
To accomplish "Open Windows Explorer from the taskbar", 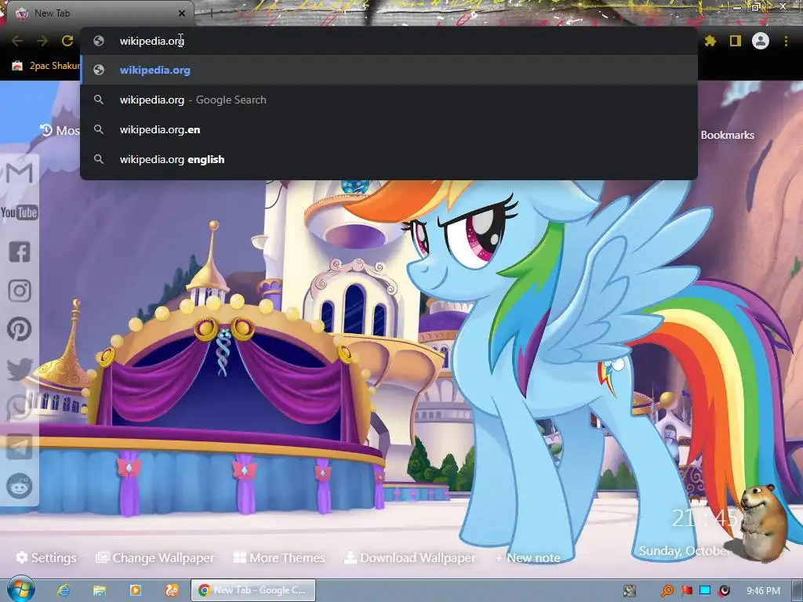I will pyautogui.click(x=100, y=590).
